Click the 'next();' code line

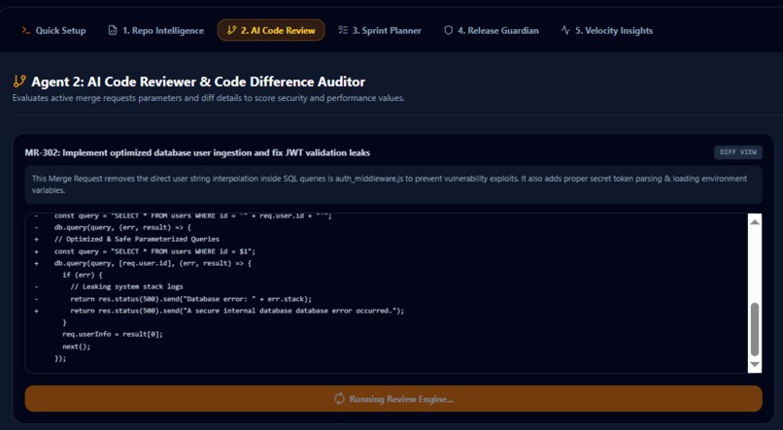[x=77, y=347]
